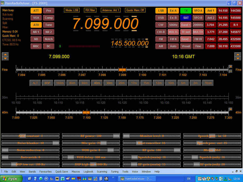The image size is (243, 182).
Task: Toggle the ATT attenuator button
Action: (36, 11)
